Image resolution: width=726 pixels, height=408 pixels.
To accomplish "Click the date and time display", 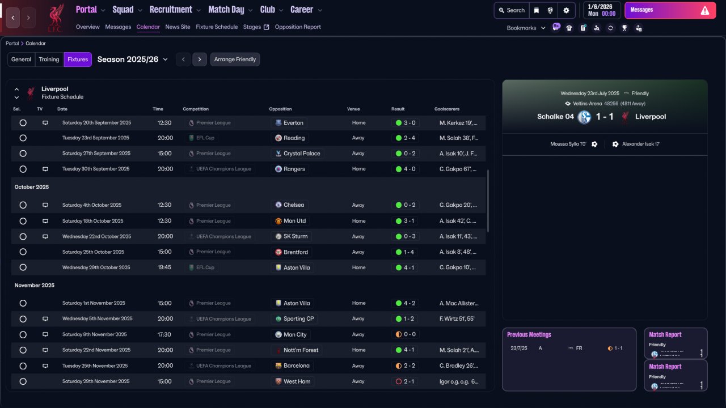I will 601,10.
